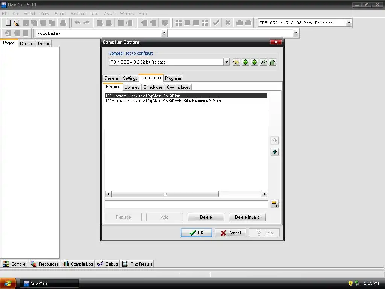Click the Open file toolbar icon

pyautogui.click(x=17, y=23)
